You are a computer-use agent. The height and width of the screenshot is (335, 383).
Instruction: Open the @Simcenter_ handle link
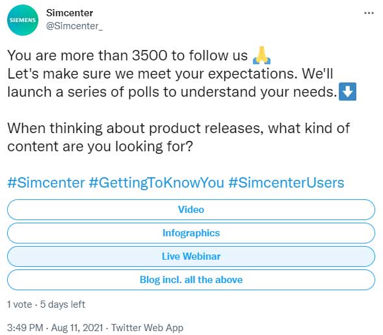coord(75,26)
